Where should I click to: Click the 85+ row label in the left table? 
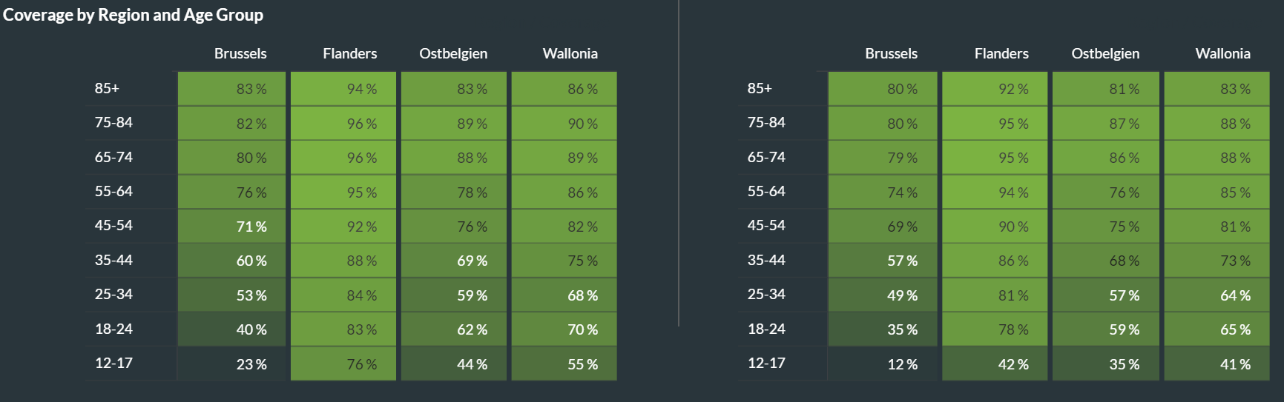[107, 88]
